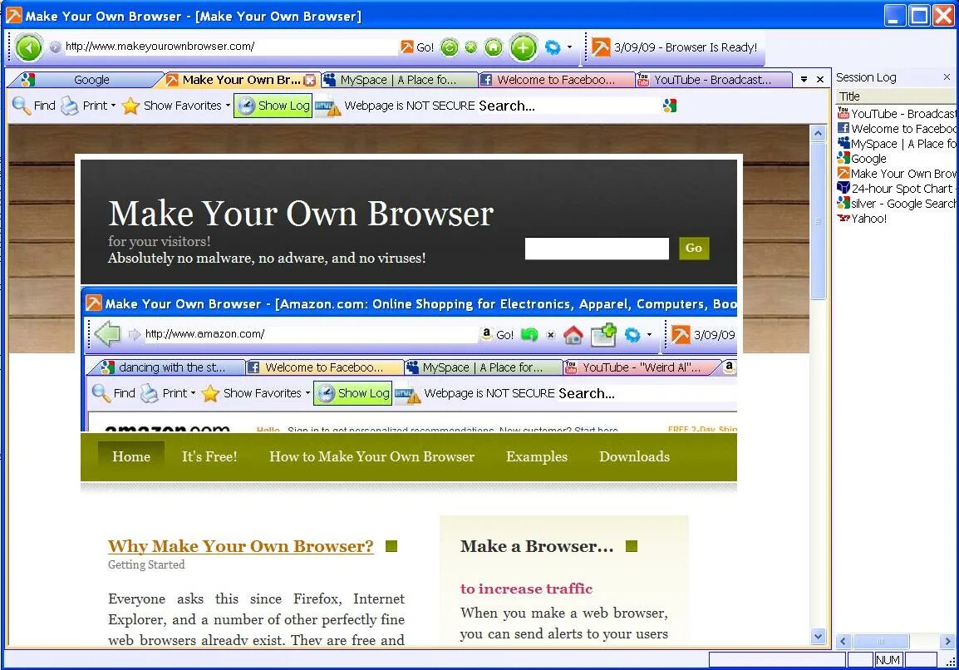The height and width of the screenshot is (670, 959).
Task: Click the green Back arrow button
Action: coord(28,47)
